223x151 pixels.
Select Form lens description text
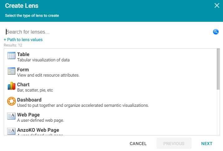coord(48,75)
